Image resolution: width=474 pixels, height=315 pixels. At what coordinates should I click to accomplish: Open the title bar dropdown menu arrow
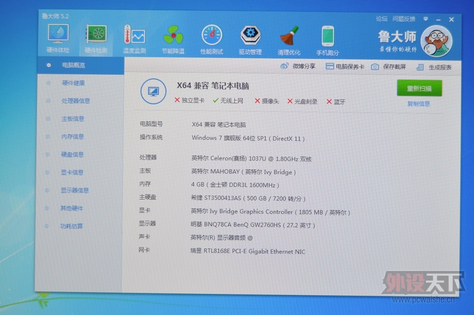coord(426,19)
